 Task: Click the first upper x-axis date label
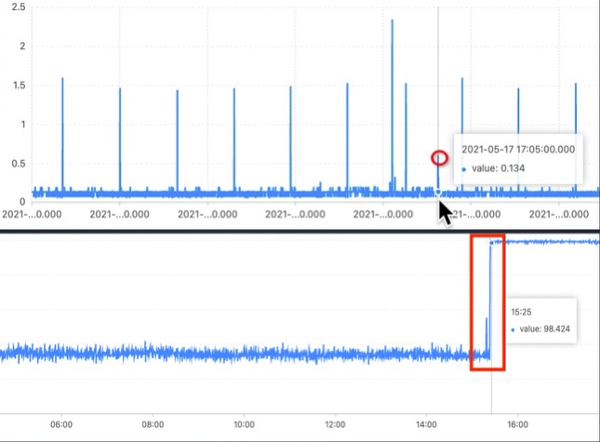point(32,214)
